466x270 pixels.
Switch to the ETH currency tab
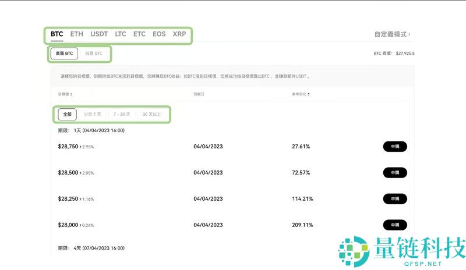[x=77, y=34]
